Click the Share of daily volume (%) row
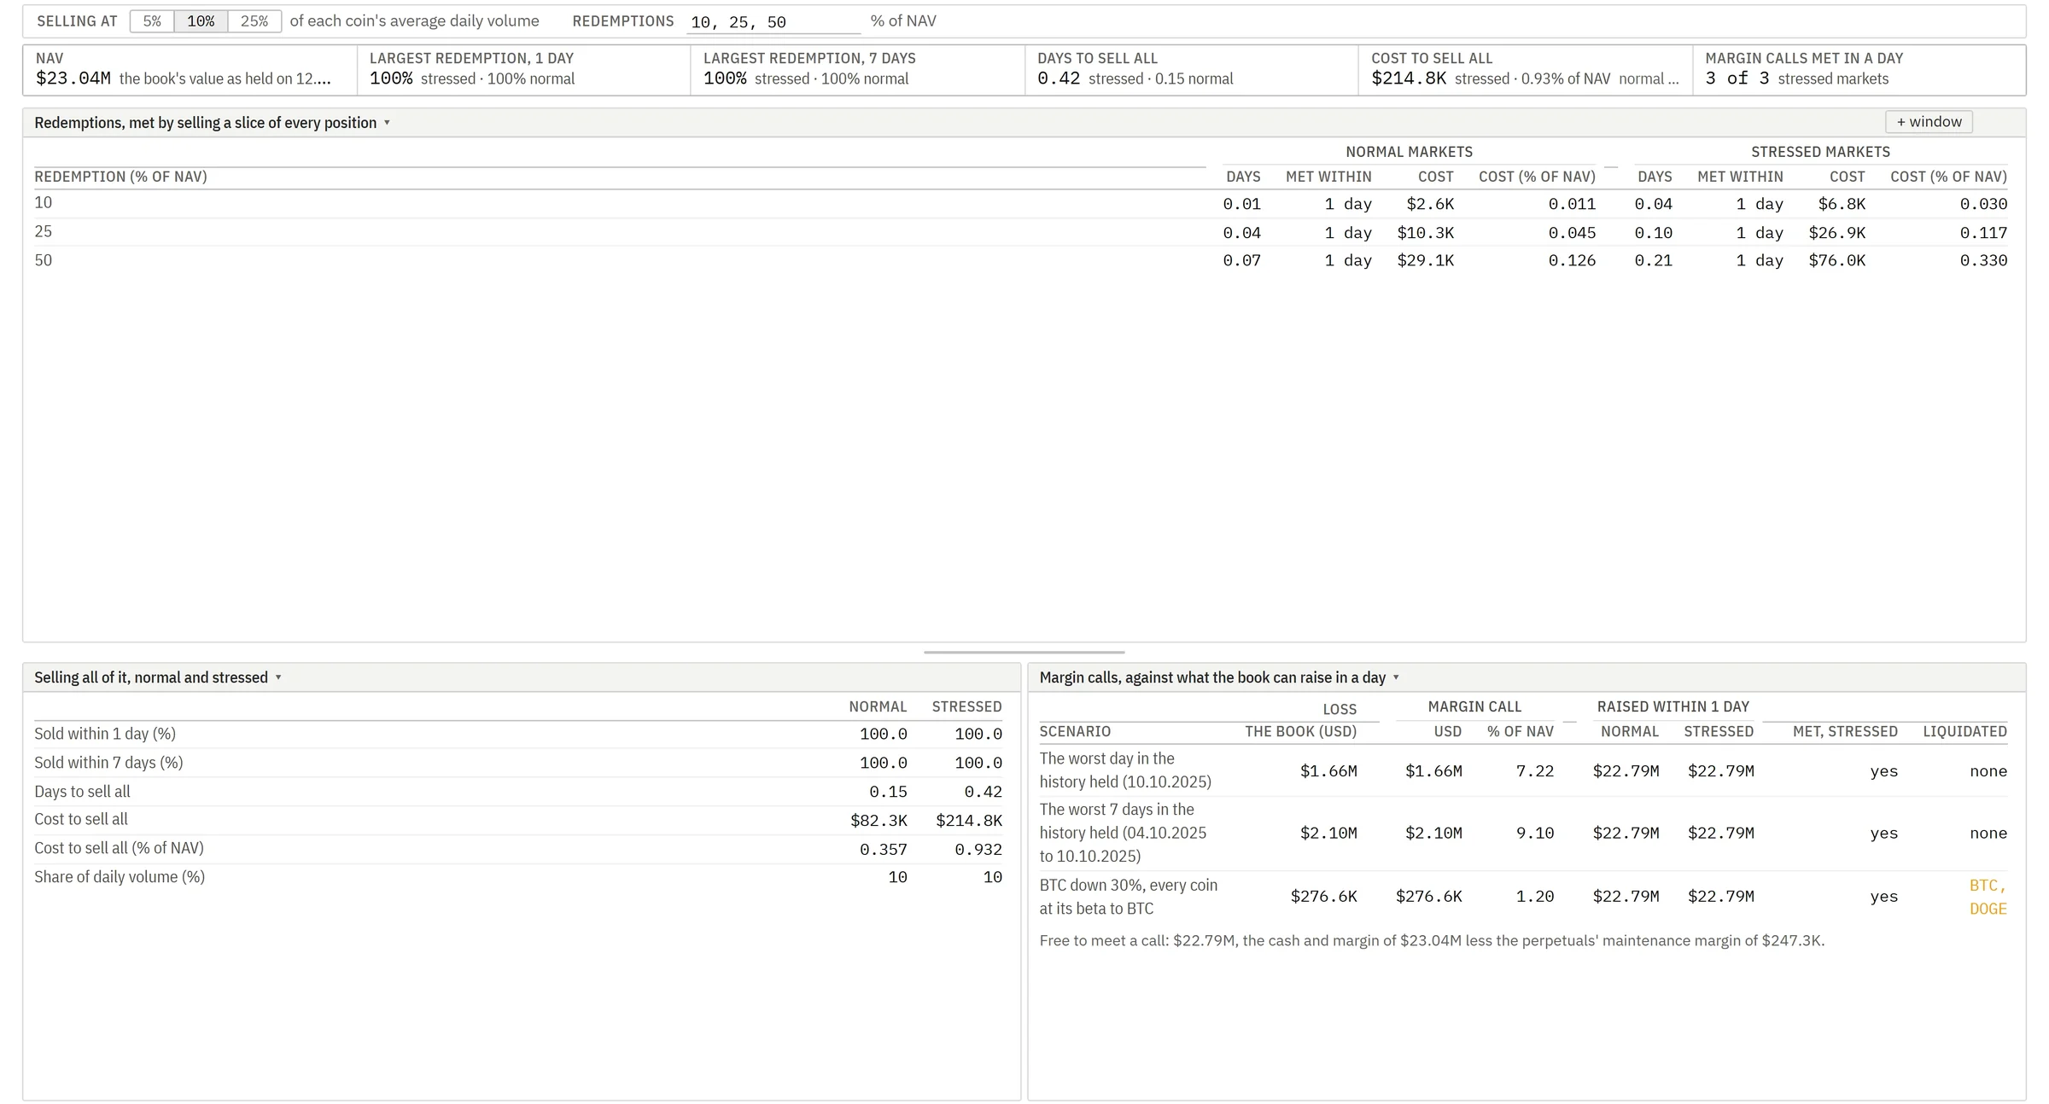Viewport: 2049px width, 1104px height. pyautogui.click(x=517, y=877)
